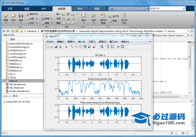The height and width of the screenshot is (137, 196).
Task: Click the fx insert function icon
Action: coord(68,14)
